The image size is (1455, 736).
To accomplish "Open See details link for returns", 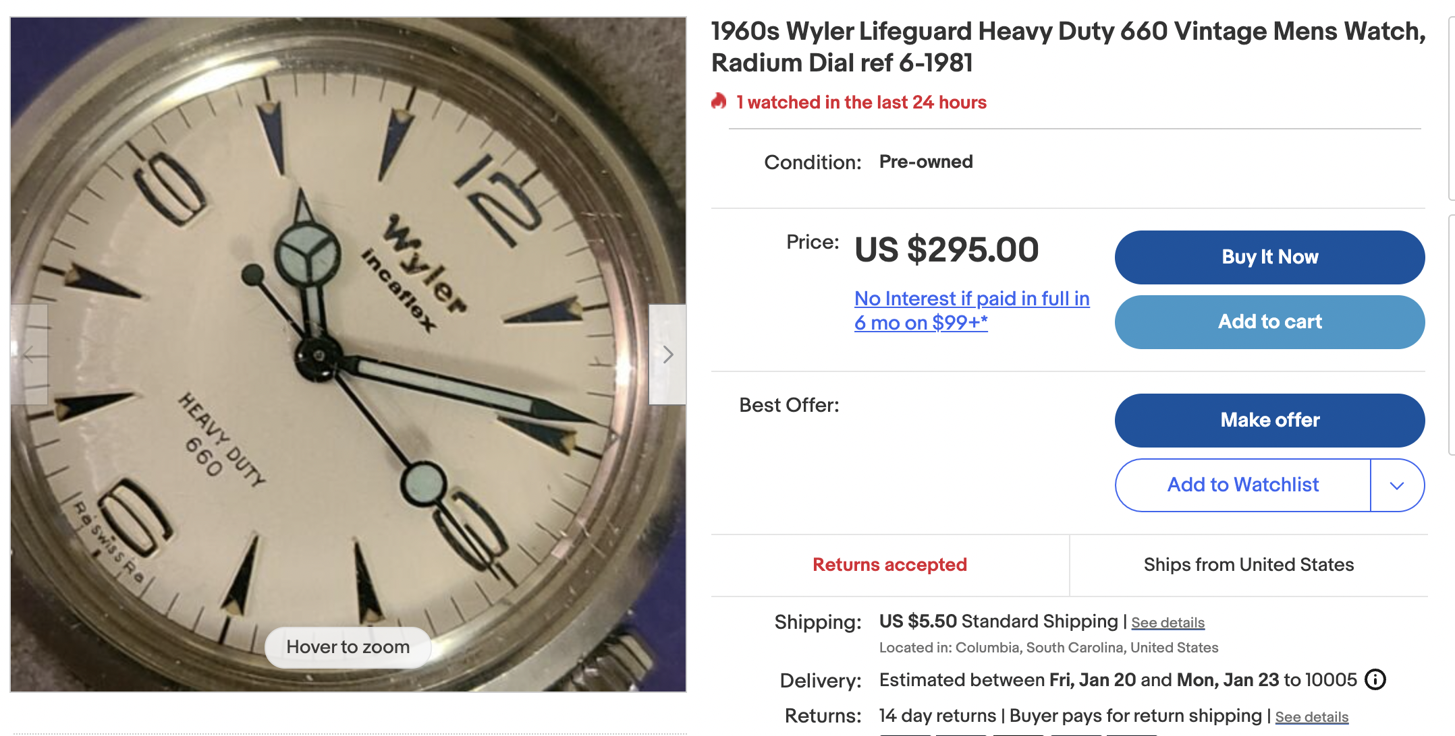I will 1311,717.
